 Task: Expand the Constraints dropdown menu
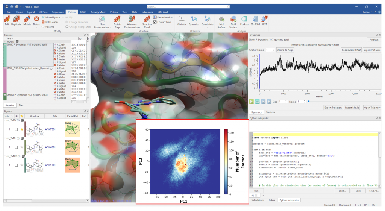click(x=207, y=24)
